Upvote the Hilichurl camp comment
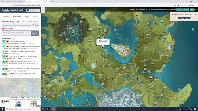 (3, 62)
